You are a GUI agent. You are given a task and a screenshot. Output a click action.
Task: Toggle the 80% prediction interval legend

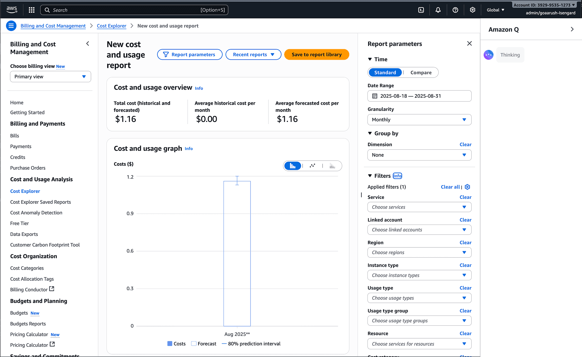pyautogui.click(x=251, y=344)
